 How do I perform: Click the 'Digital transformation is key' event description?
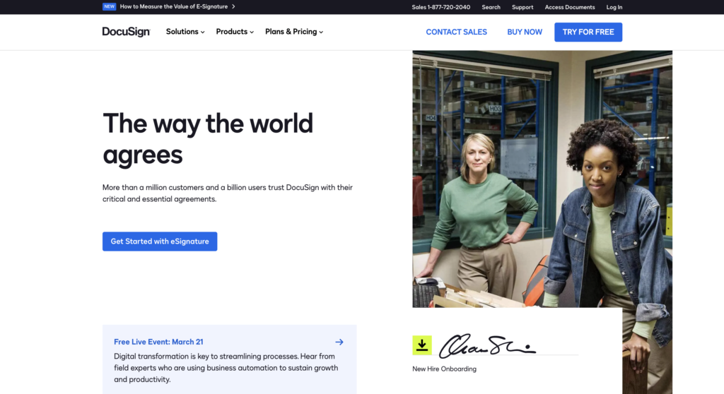coord(226,368)
